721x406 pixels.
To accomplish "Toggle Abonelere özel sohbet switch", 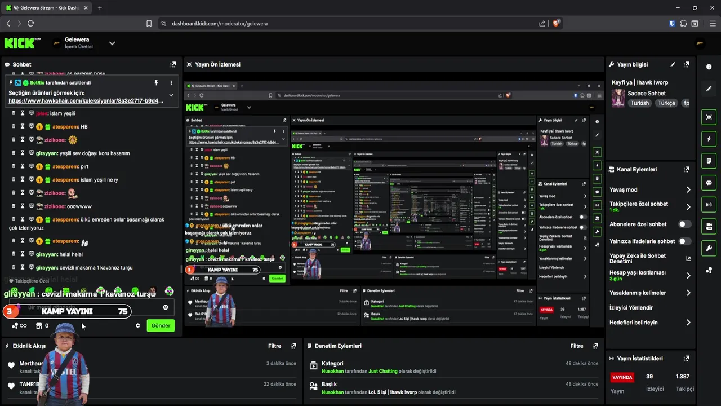I will click(x=684, y=224).
